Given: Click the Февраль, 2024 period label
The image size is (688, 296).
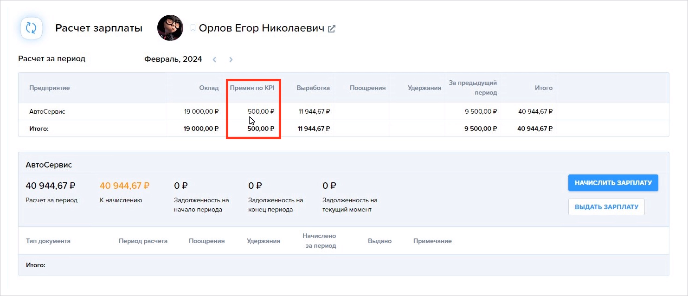Looking at the screenshot, I should point(173,59).
